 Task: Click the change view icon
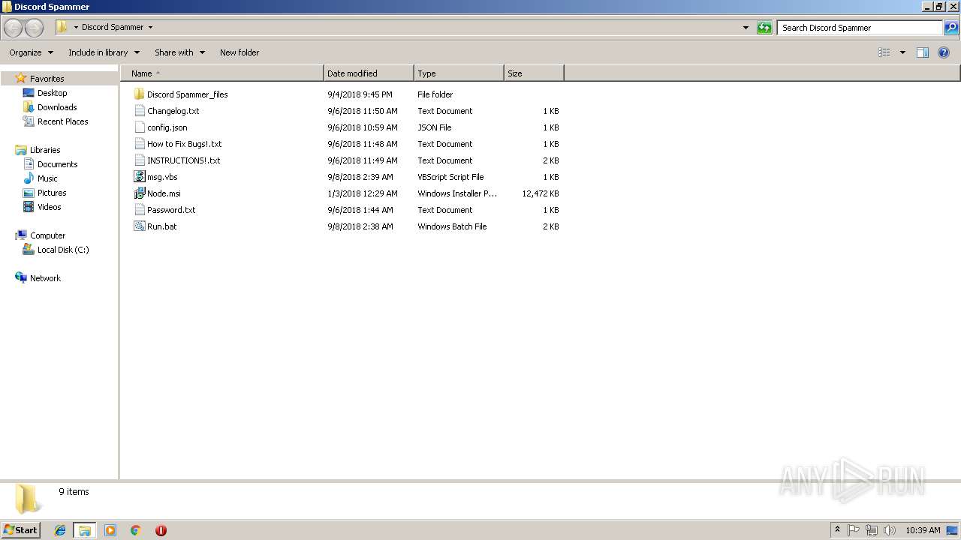click(x=884, y=52)
